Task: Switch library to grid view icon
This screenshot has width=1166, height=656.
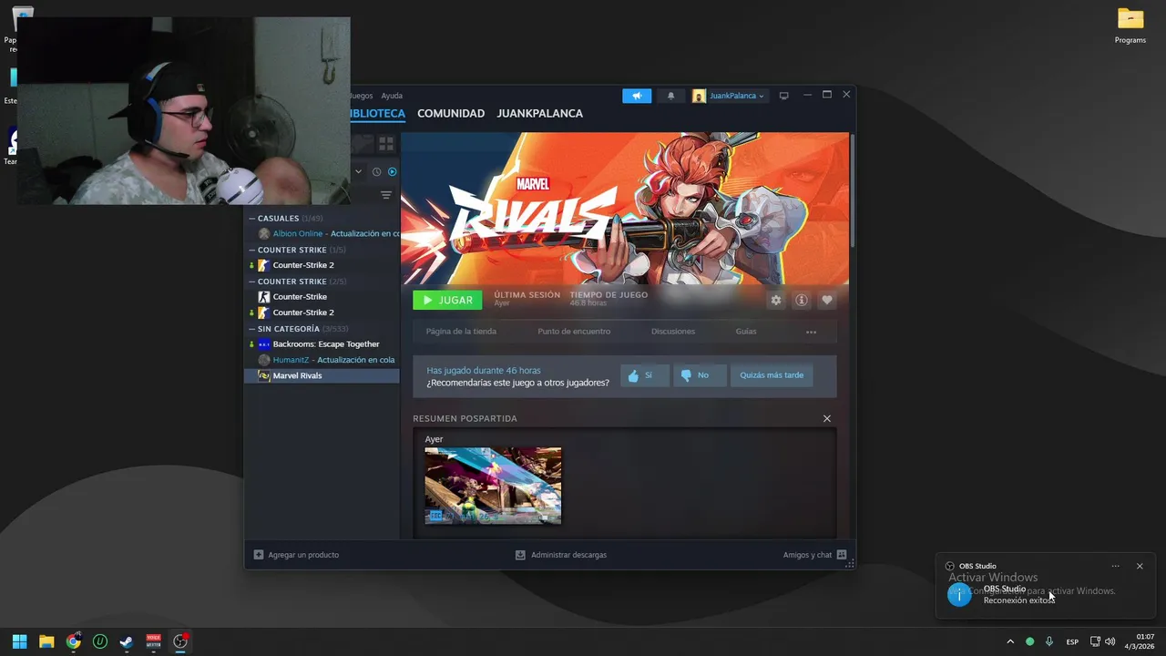Action: click(386, 144)
